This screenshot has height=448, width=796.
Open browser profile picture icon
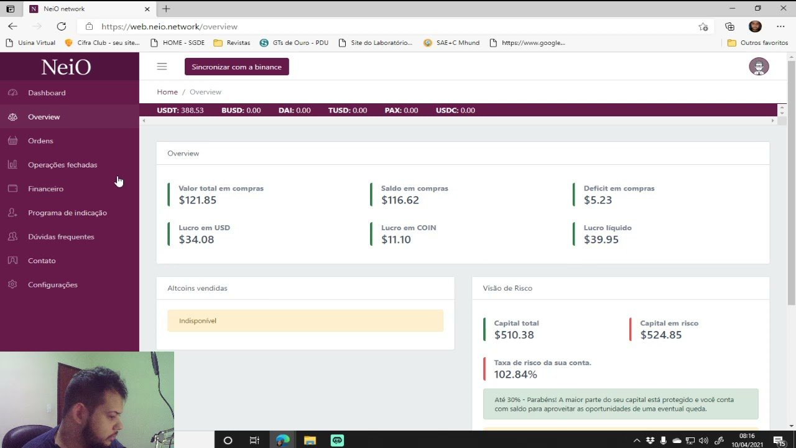coord(755,26)
